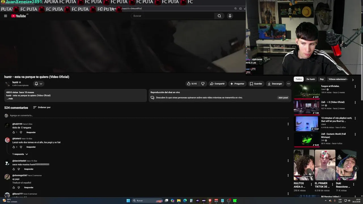Click the taskbar Buscar search box
Screen dimensions: 363x204
pyautogui.click(x=148, y=201)
